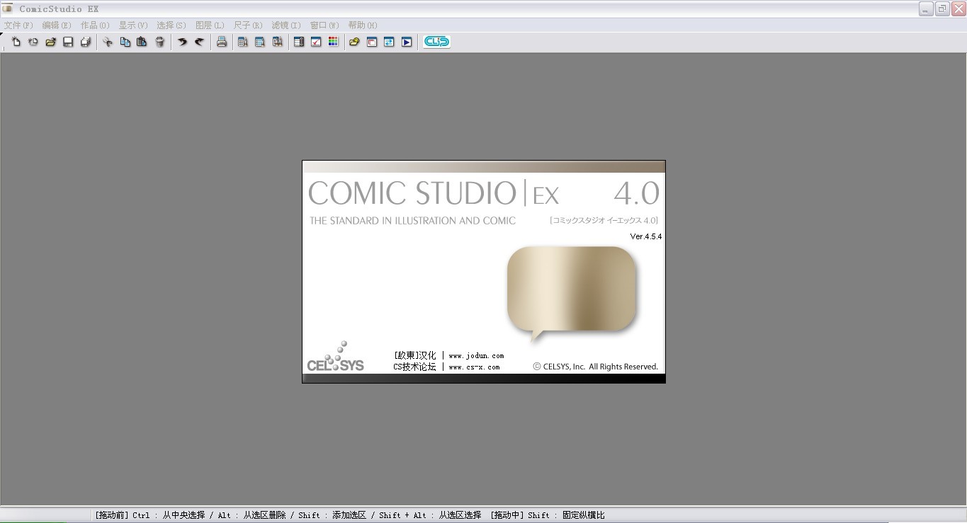The width and height of the screenshot is (967, 523).
Task: Click the Paste clipboard icon
Action: tap(142, 42)
